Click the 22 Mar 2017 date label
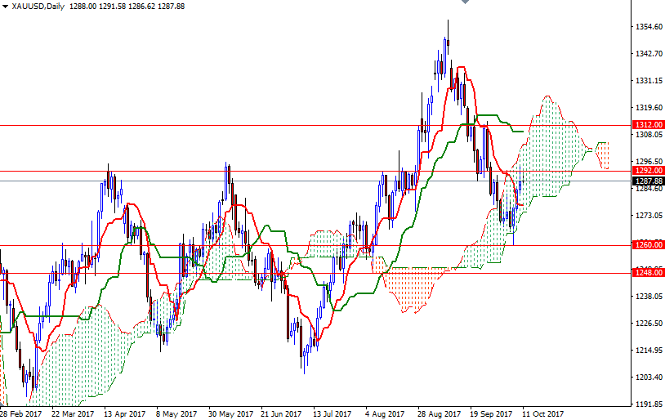The height and width of the screenshot is (420, 665). tap(73, 413)
